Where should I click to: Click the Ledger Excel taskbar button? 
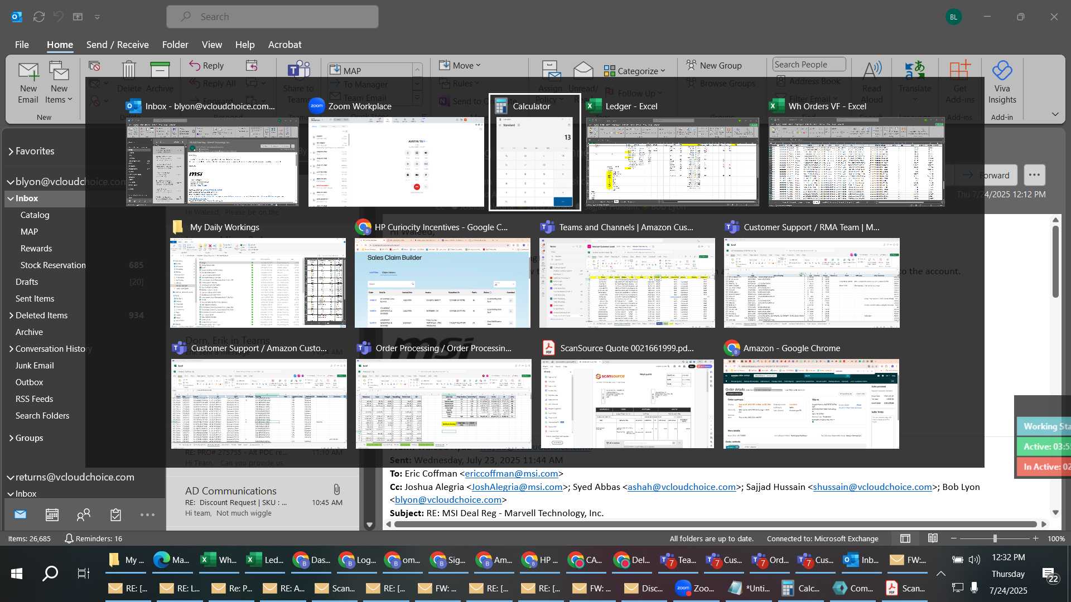click(265, 560)
